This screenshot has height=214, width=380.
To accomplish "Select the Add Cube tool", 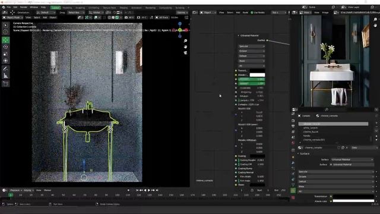I will pos(5,84).
